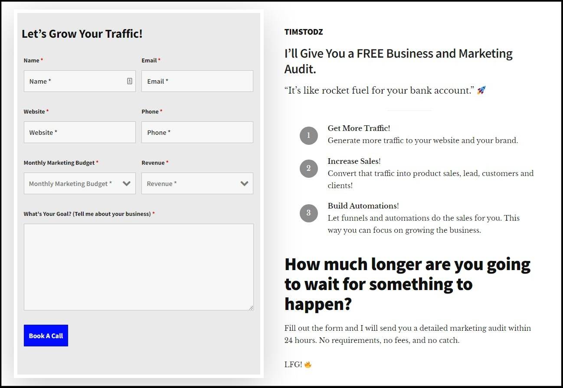Click the 'Get More Traffic!' heading
The image size is (563, 388).
point(359,128)
